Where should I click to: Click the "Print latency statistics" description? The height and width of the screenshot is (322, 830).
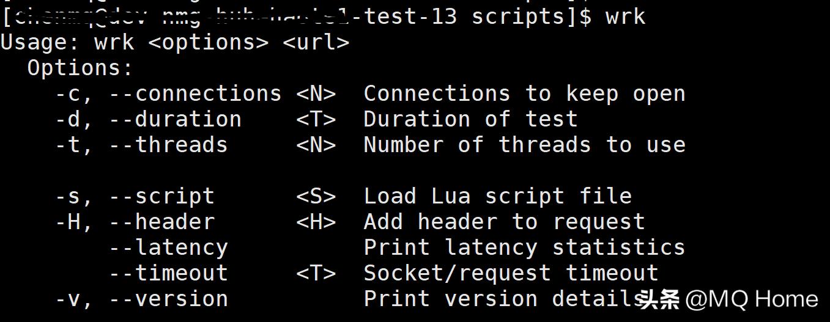point(524,248)
